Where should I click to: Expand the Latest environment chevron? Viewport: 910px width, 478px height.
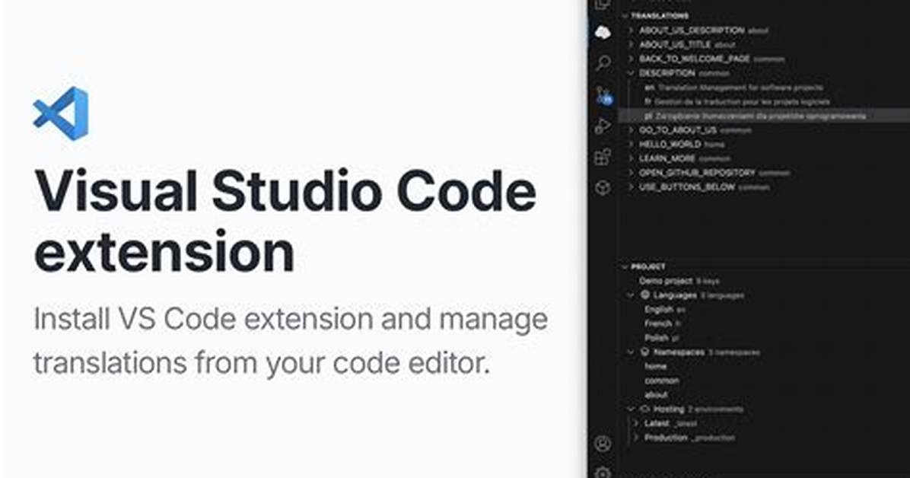(x=638, y=423)
